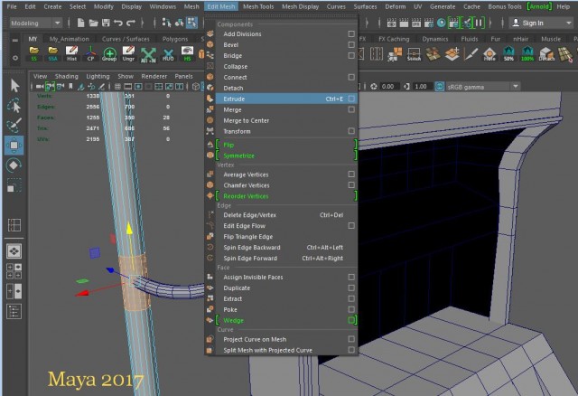The height and width of the screenshot is (396, 578).
Task: Click the Hole shelf icon
Action: 489,54
